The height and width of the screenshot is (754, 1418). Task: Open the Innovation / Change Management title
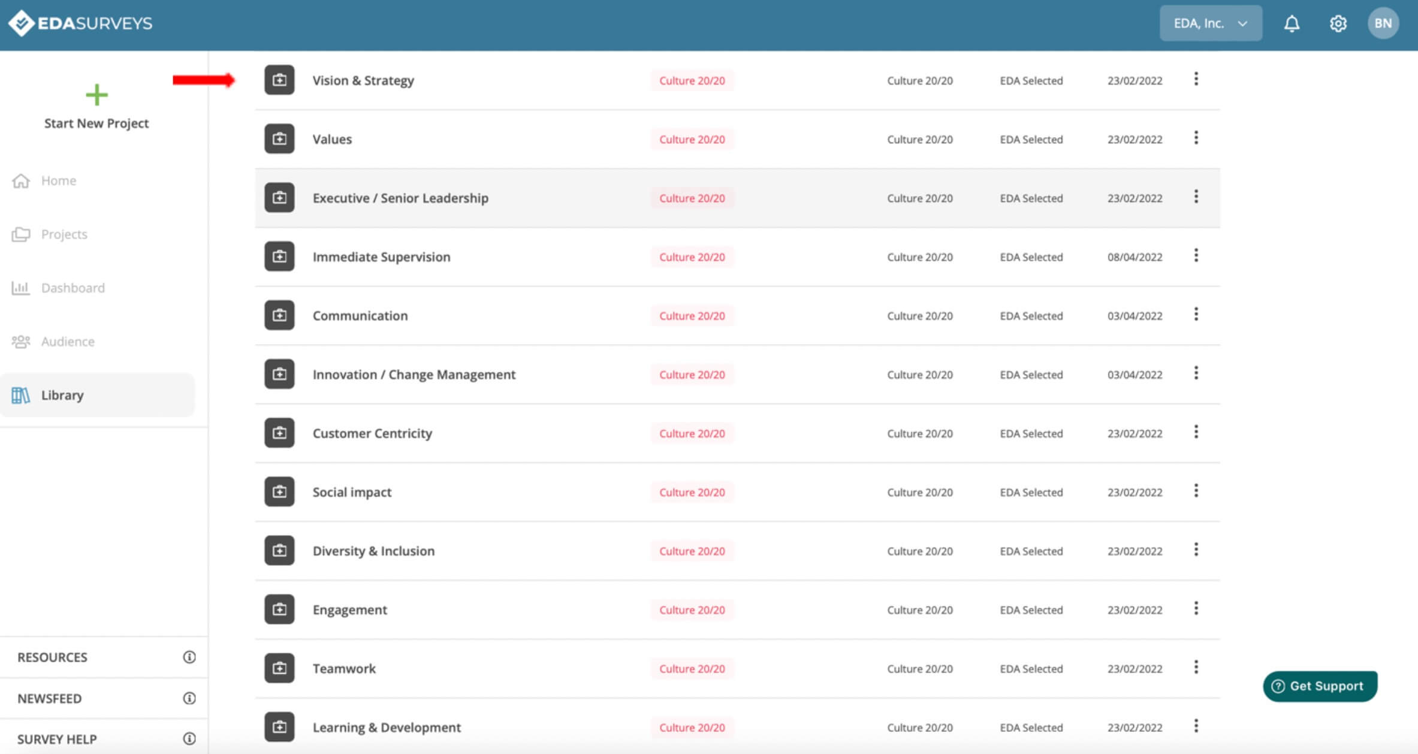click(x=414, y=374)
